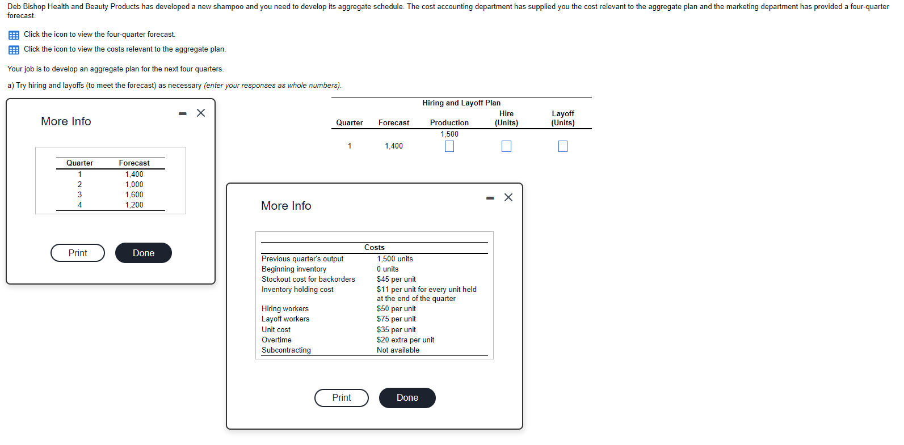
Task: Click the 1,200 forecast value for quarter 4
Action: tap(134, 205)
